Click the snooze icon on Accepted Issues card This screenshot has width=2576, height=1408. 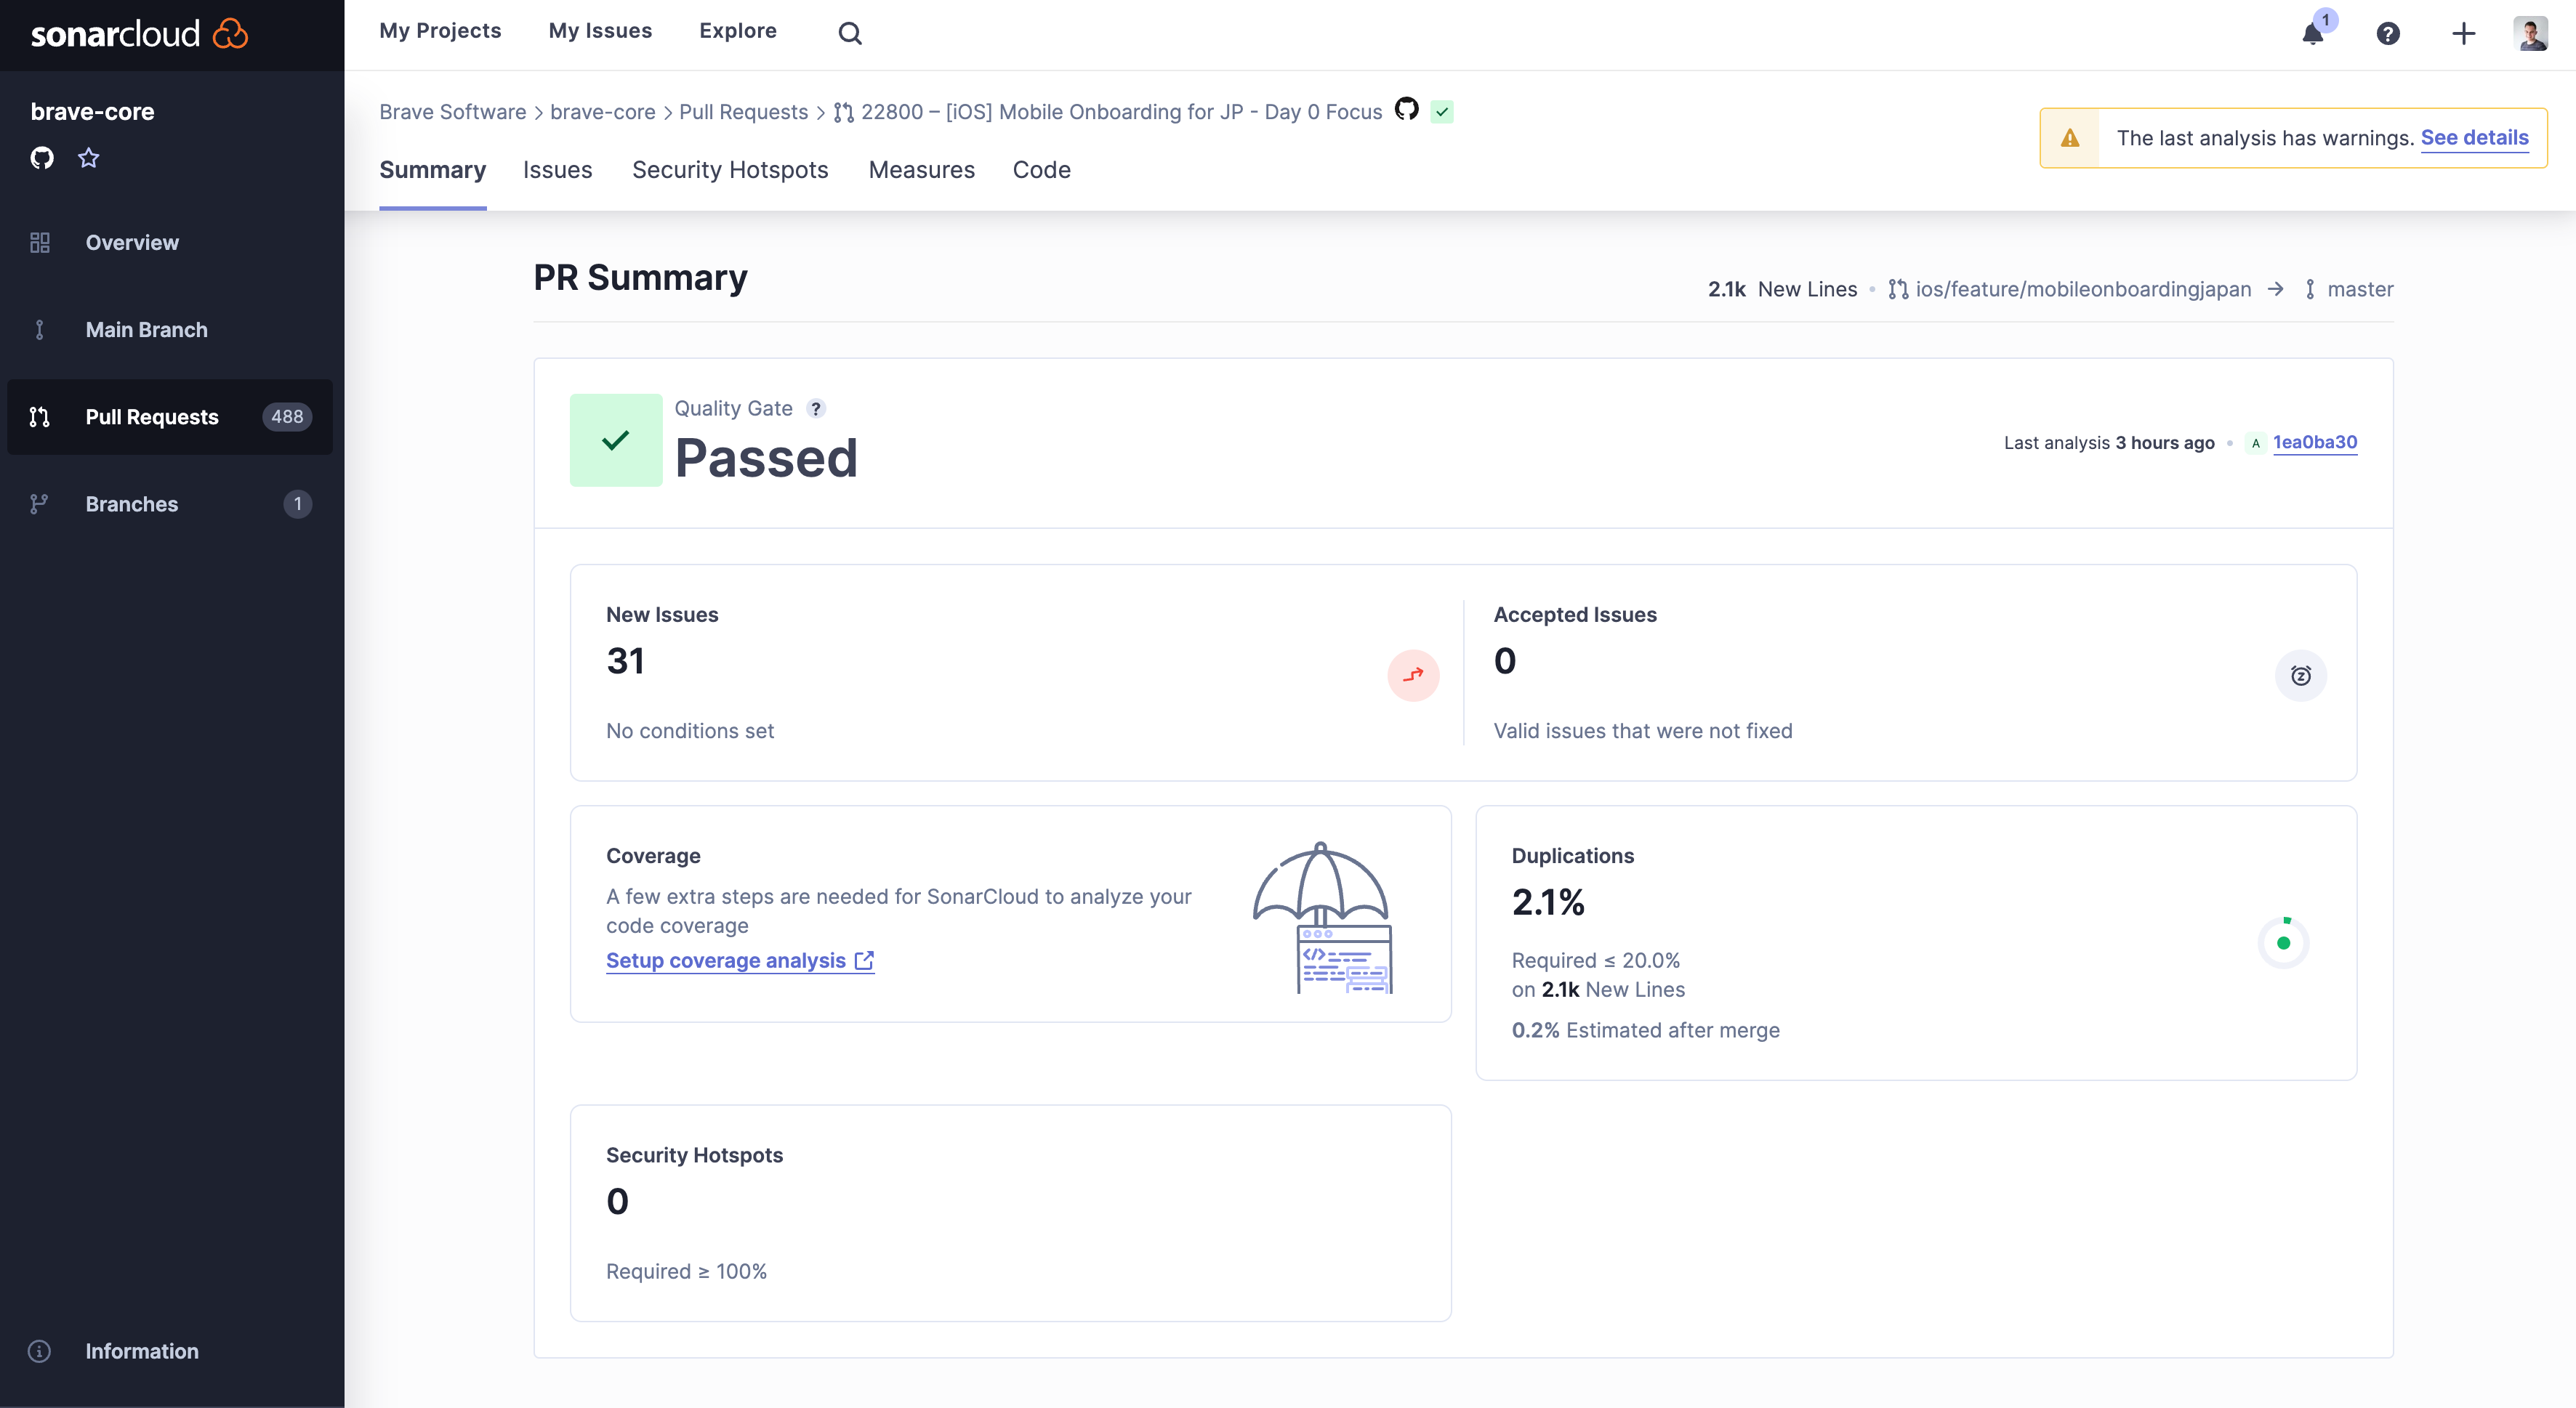tap(2301, 674)
